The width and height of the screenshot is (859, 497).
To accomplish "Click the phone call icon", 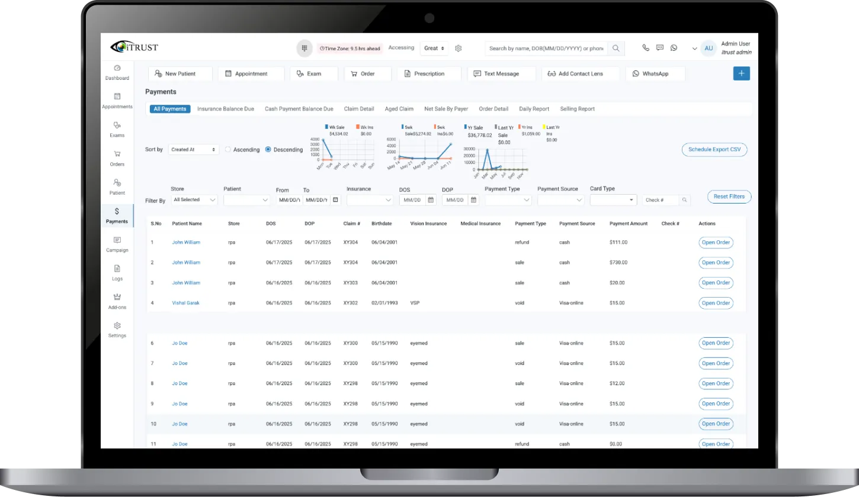I will [x=646, y=48].
